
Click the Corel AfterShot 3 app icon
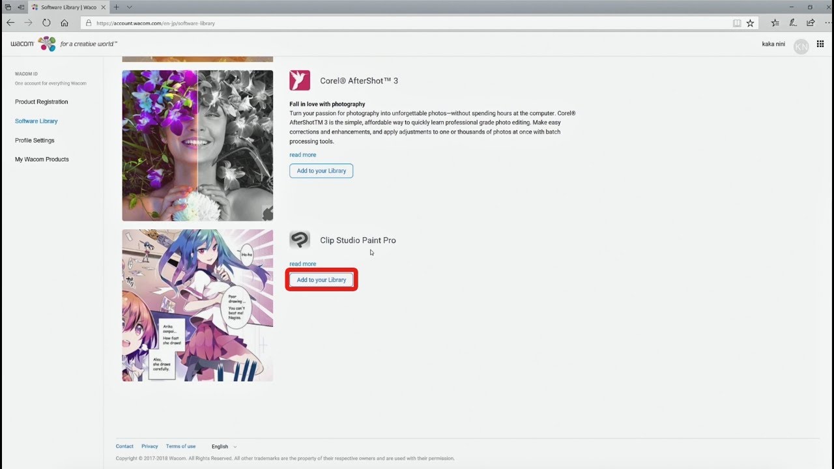300,81
